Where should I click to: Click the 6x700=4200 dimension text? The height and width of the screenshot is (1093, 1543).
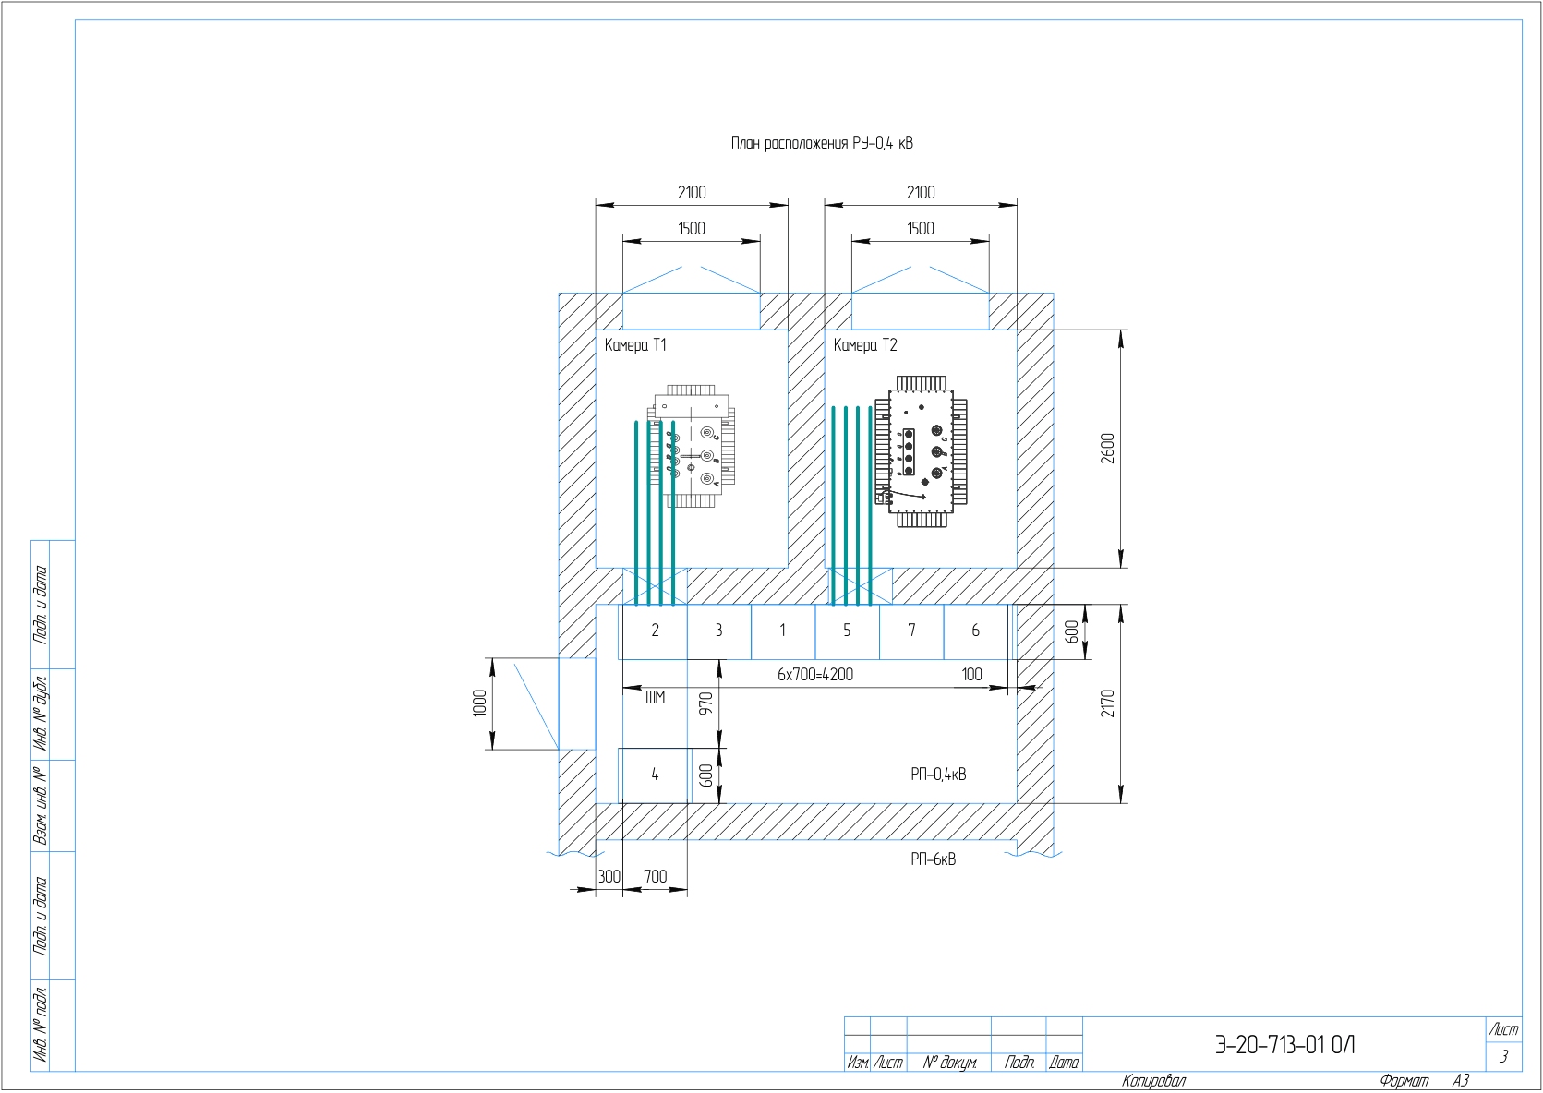815,675
